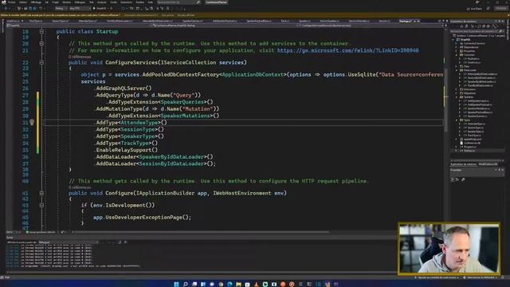
Task: Open the Affichage menu
Action: coord(35,2)
